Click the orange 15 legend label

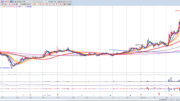(x=22, y=7)
